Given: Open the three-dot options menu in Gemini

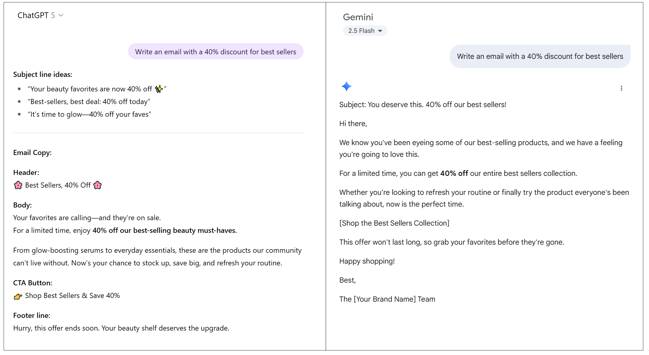Looking at the screenshot, I should click(x=621, y=88).
